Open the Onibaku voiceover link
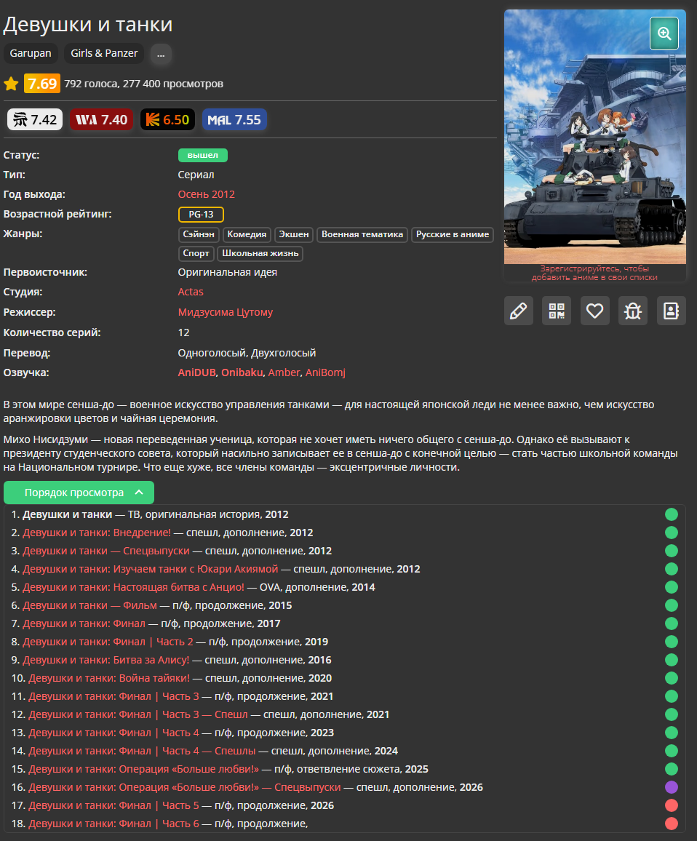This screenshot has height=841, width=697. tap(242, 372)
